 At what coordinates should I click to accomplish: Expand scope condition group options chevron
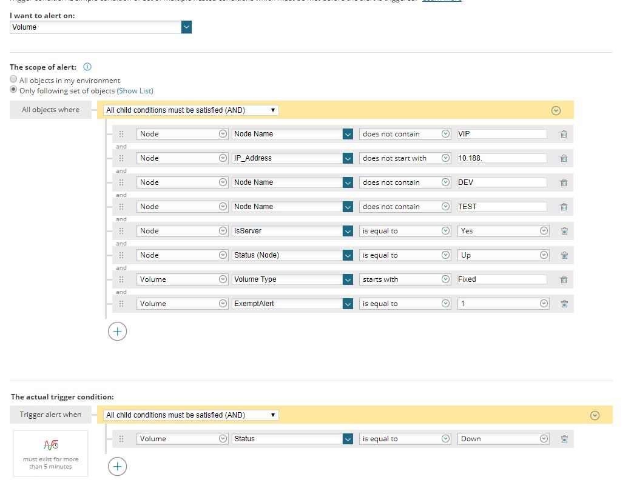click(x=556, y=111)
